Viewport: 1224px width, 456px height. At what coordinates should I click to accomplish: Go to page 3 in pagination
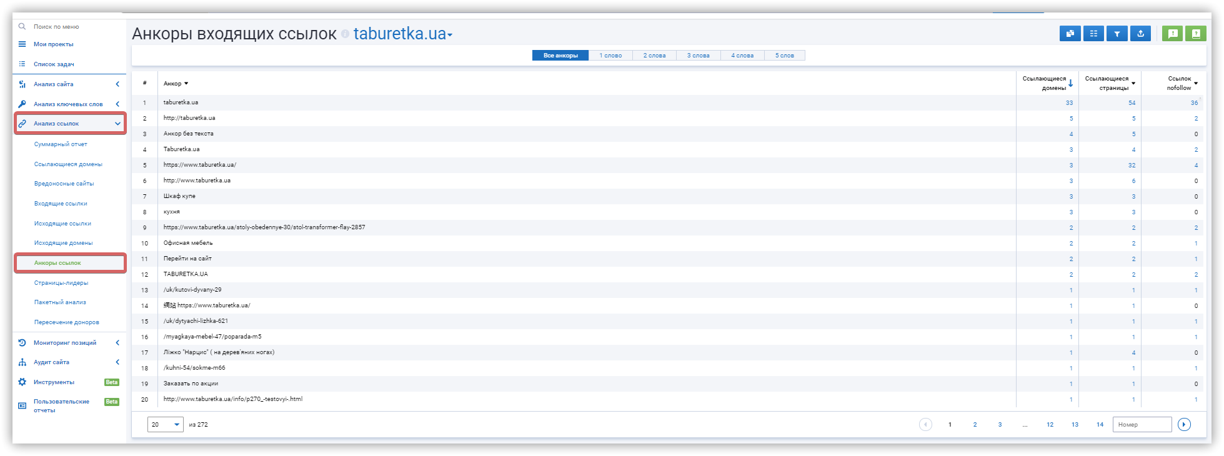pos(1000,425)
